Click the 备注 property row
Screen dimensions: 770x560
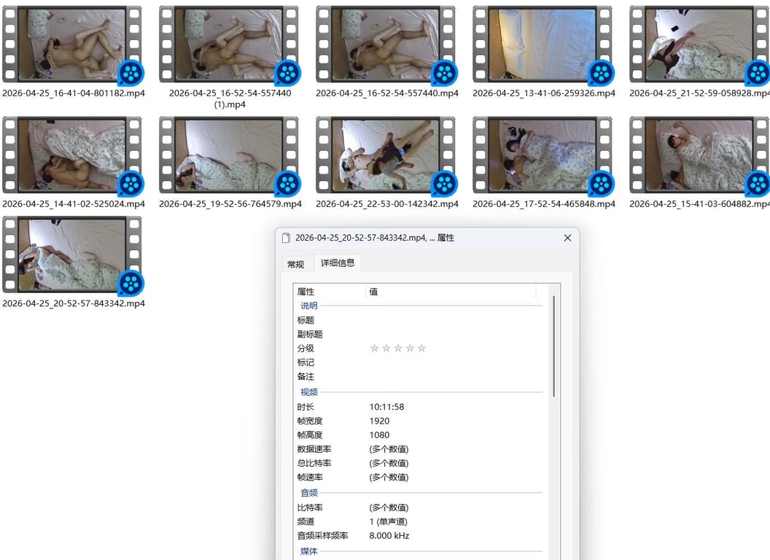point(420,377)
